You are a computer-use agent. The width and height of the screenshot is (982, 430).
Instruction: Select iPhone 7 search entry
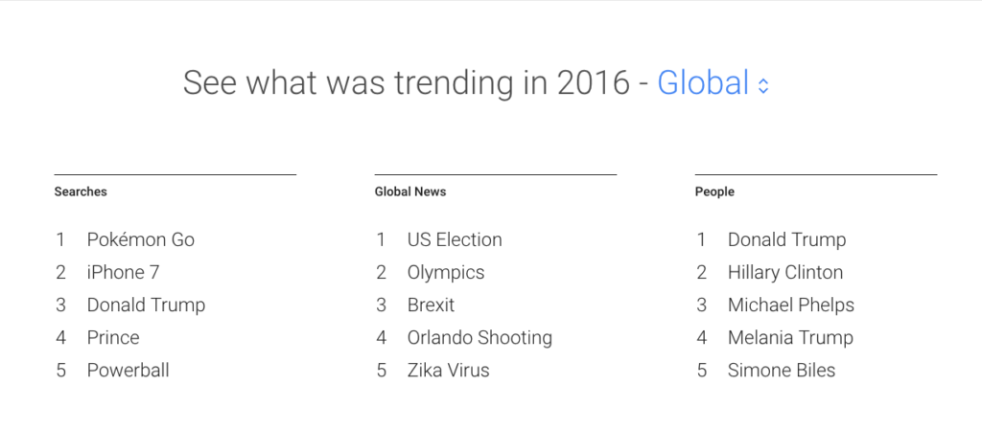click(124, 273)
